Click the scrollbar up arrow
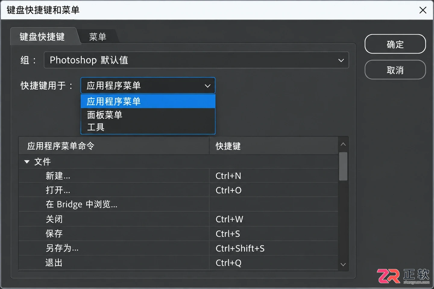Screen dimensions: 434x289 coord(343,144)
